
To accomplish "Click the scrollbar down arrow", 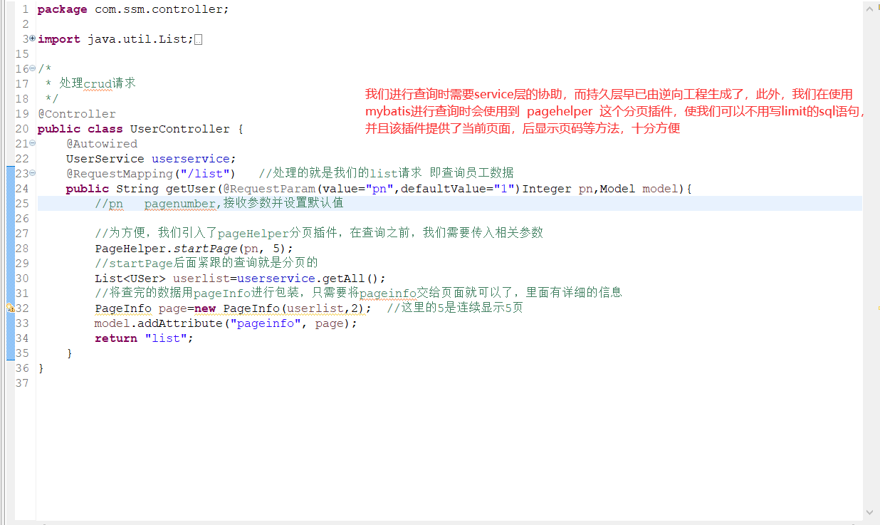I will (x=870, y=511).
